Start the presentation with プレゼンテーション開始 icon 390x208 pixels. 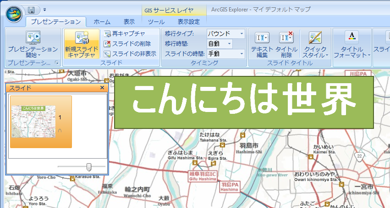pos(33,38)
